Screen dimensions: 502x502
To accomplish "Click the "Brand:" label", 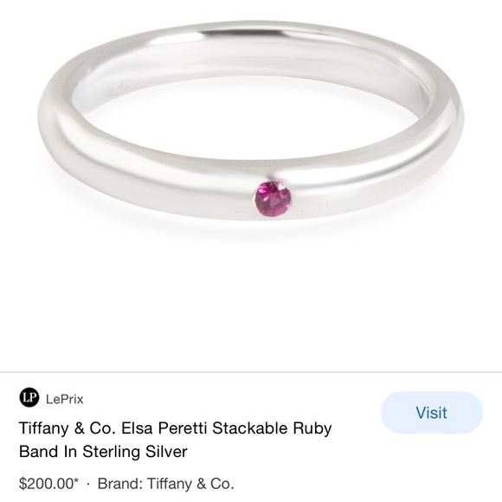I will (x=120, y=484).
